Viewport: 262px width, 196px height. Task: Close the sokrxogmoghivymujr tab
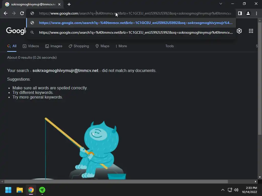click(59, 5)
